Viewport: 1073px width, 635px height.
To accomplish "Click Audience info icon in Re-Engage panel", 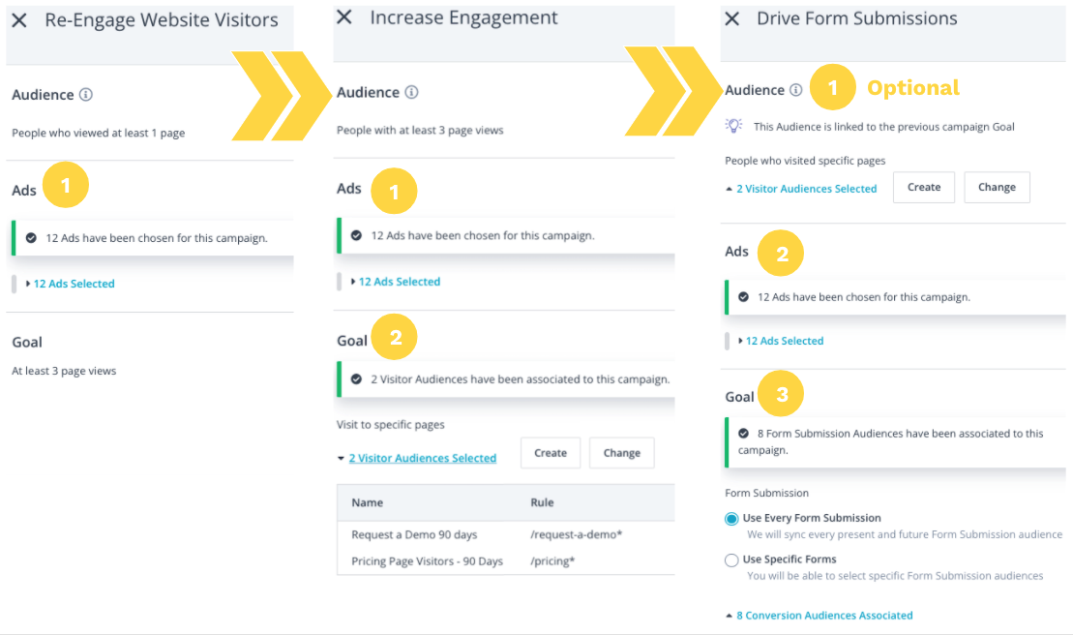I will click(x=86, y=95).
